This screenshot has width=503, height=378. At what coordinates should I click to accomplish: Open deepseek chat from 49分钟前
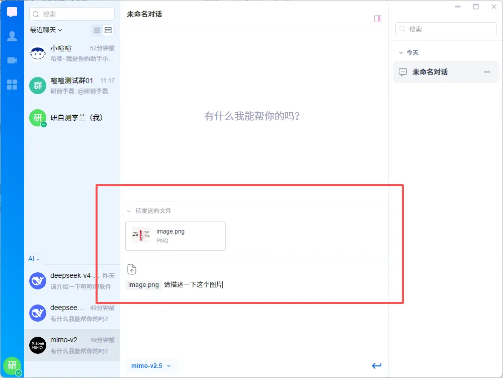click(72, 313)
